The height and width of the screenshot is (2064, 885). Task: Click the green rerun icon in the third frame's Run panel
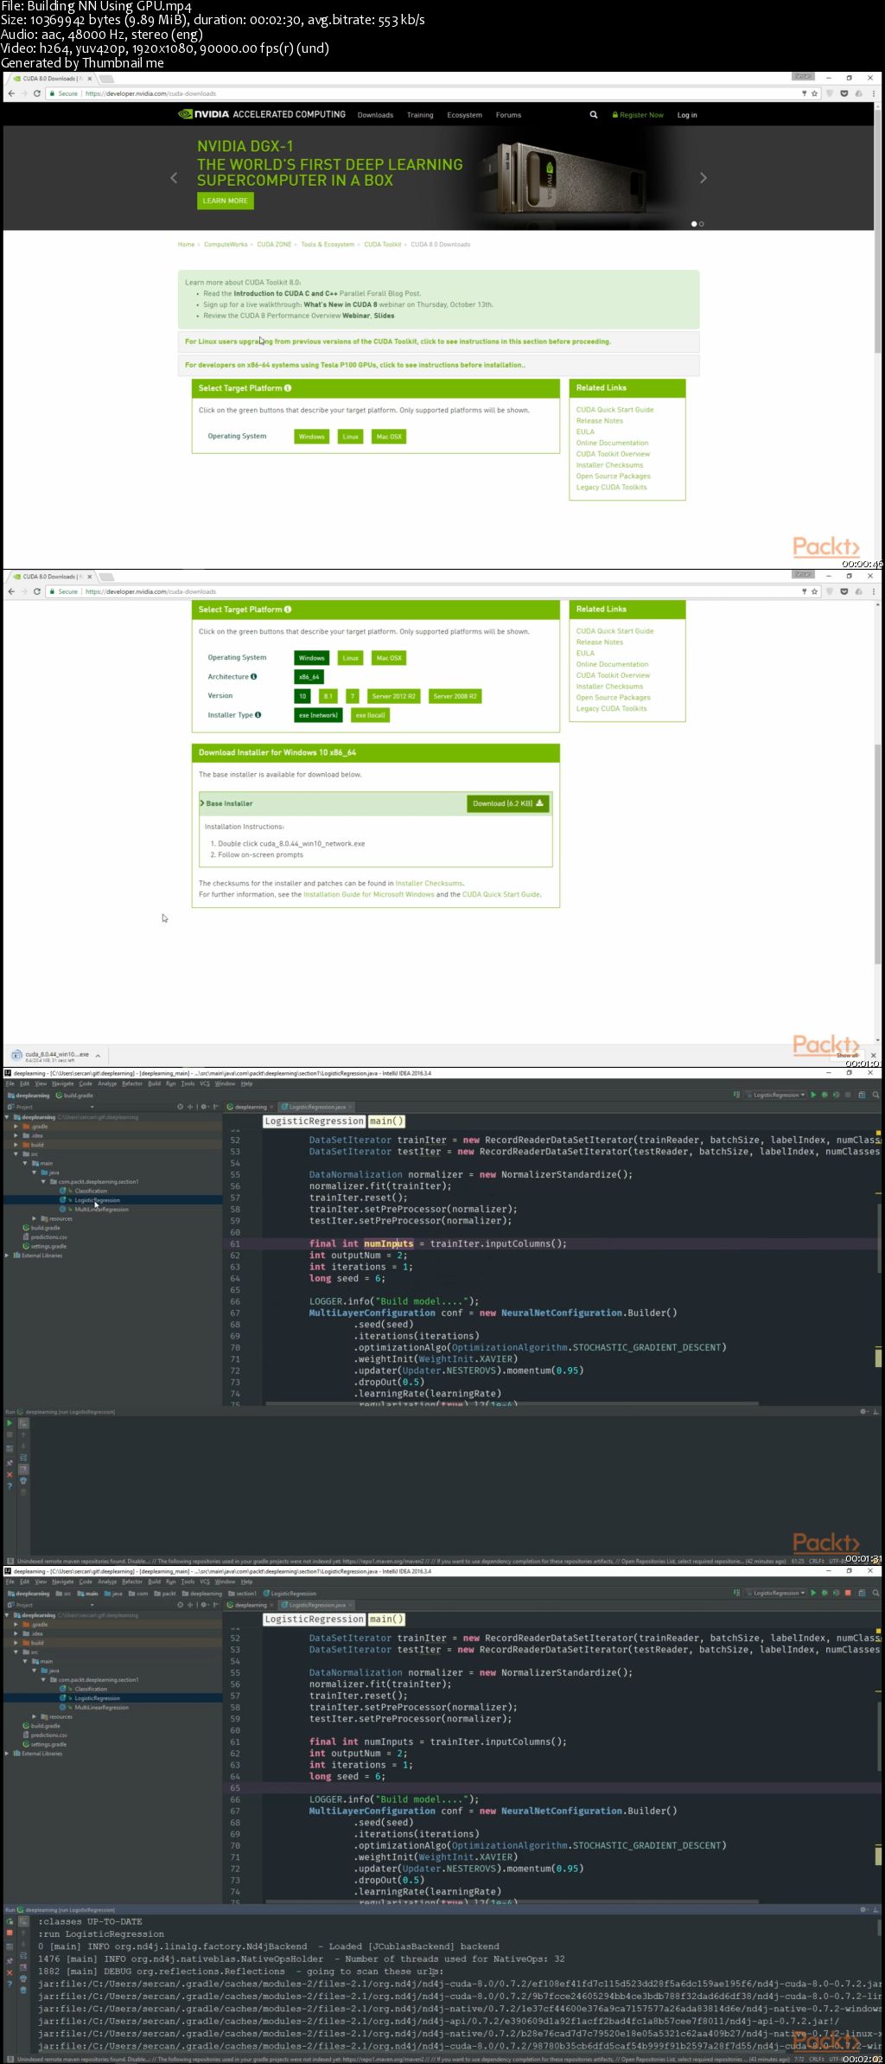tap(10, 1422)
